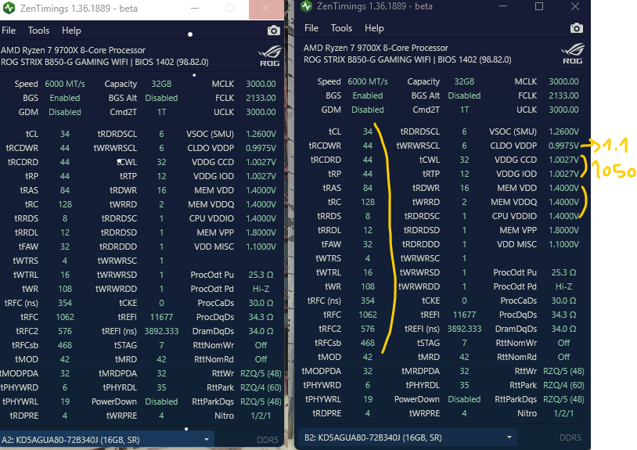Click tSTAG value 7 in left window
Viewport: 637px width, 450px height.
[162, 345]
